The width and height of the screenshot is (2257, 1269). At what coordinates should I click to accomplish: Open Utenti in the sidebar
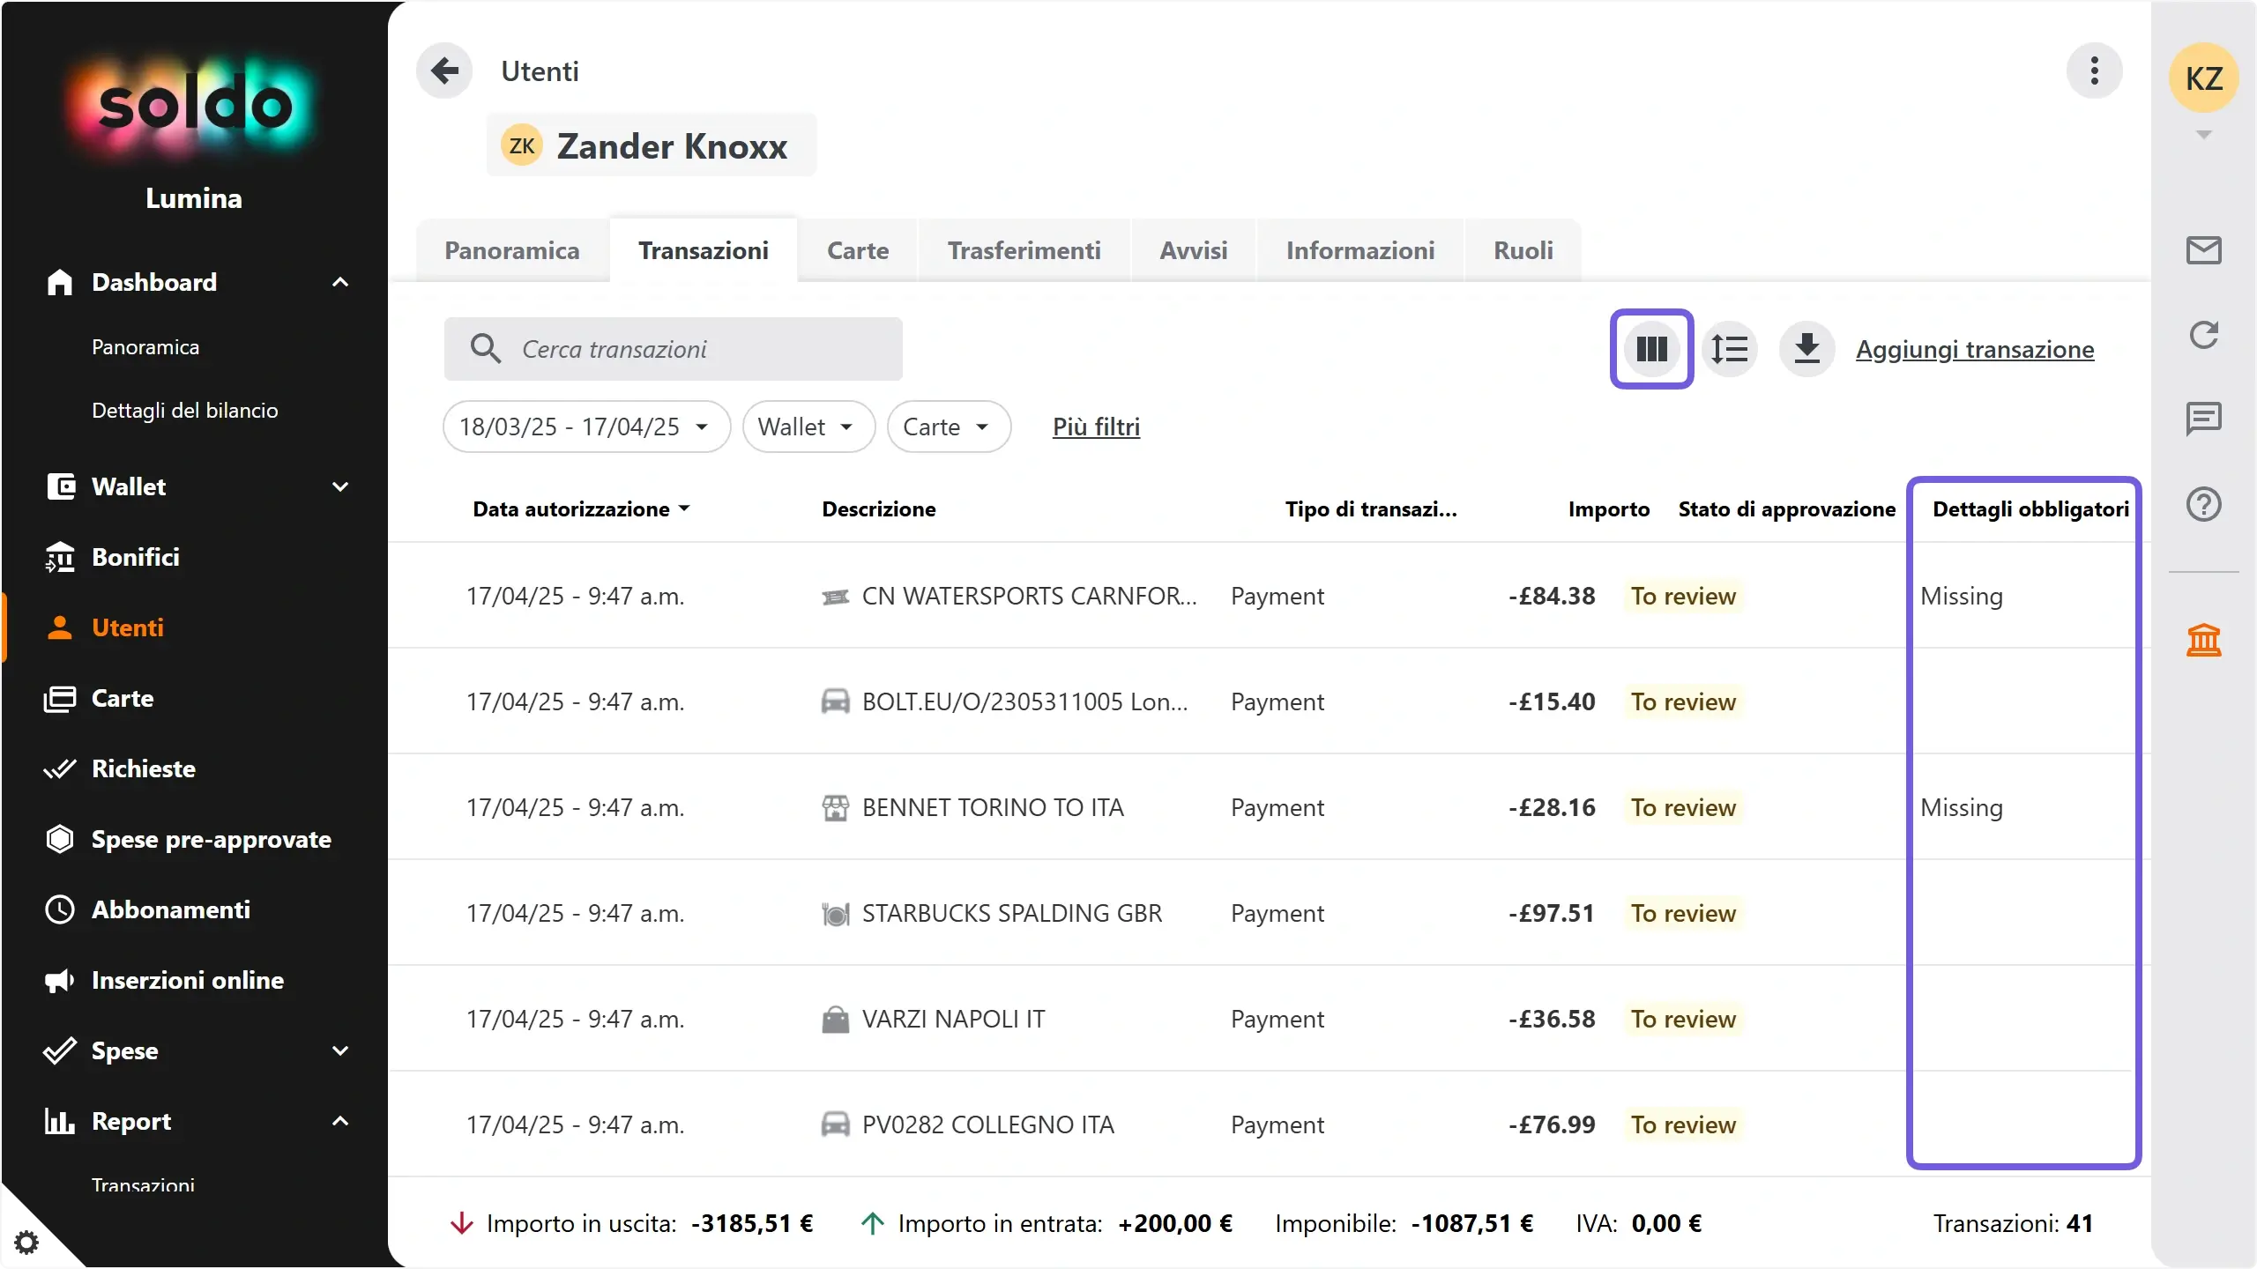pos(127,627)
